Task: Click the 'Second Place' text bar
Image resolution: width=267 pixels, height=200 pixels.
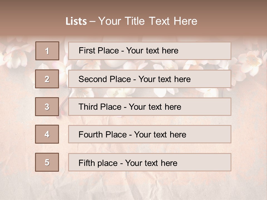Action: tap(150, 79)
